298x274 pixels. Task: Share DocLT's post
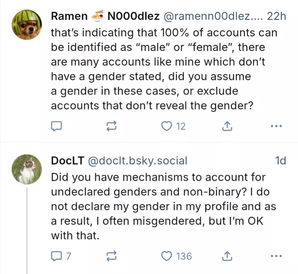tap(227, 256)
